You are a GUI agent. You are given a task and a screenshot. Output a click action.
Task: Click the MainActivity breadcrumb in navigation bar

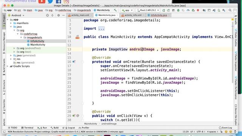(102, 10)
